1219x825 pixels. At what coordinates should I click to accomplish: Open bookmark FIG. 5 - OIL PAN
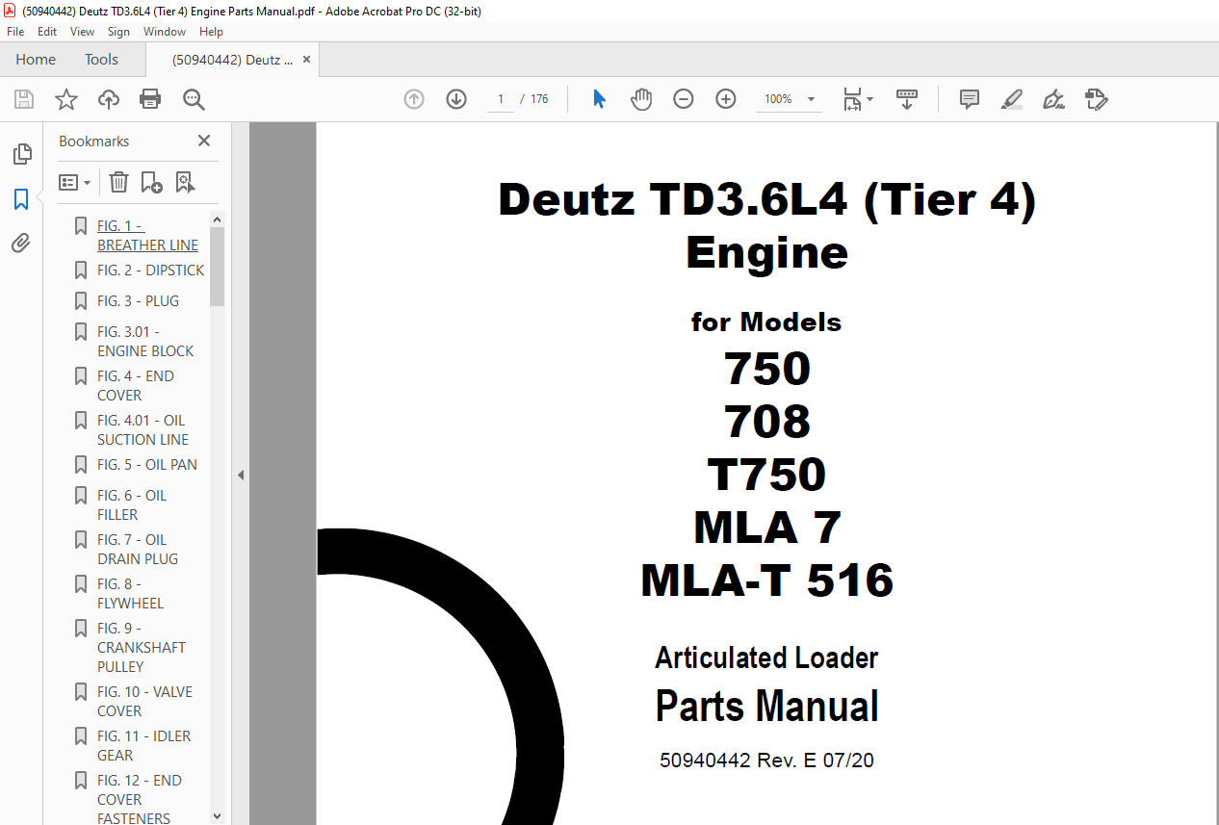coord(146,465)
